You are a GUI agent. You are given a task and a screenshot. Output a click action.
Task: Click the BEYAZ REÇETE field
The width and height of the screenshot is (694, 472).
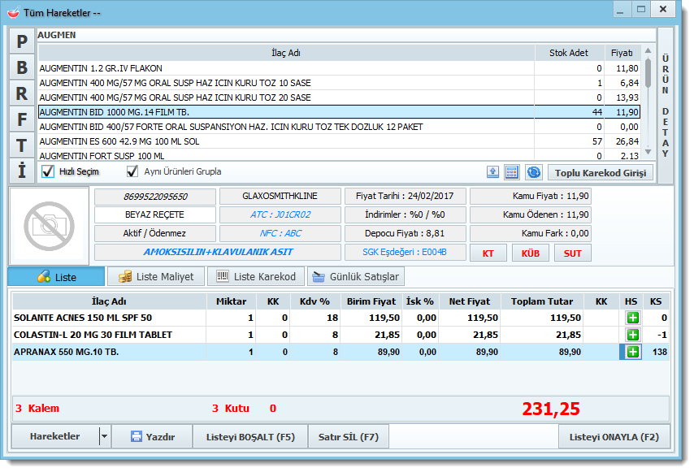(155, 214)
